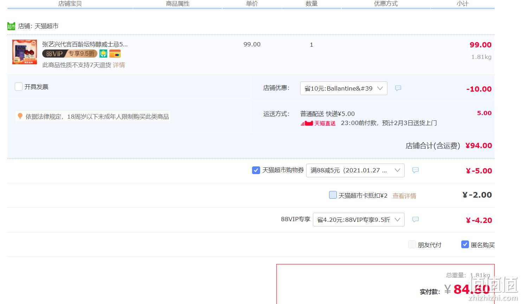Click the 1.81kg weight under subtotal

(481, 57)
